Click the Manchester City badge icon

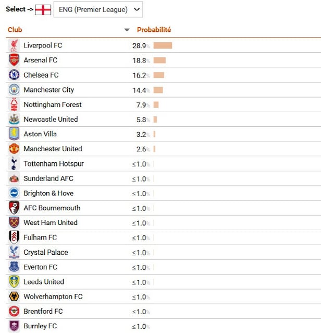tap(14, 90)
